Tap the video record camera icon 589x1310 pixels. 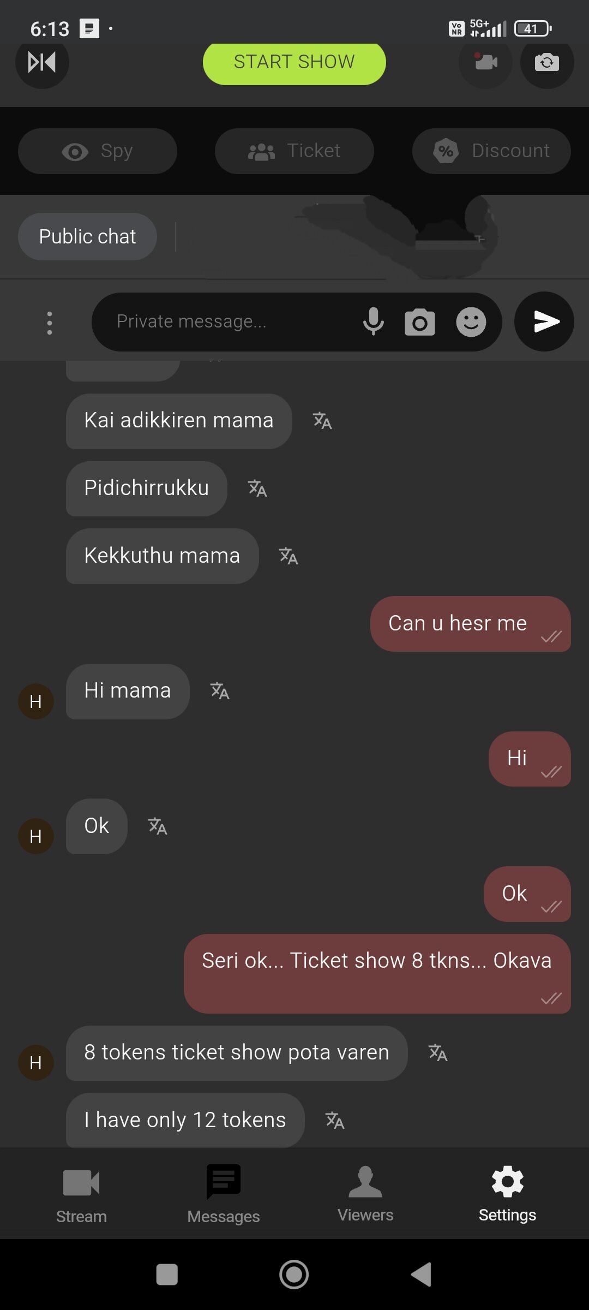[486, 62]
